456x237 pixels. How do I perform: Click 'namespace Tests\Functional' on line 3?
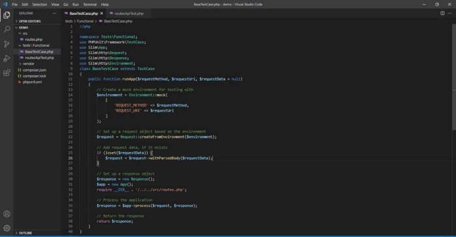coord(107,37)
